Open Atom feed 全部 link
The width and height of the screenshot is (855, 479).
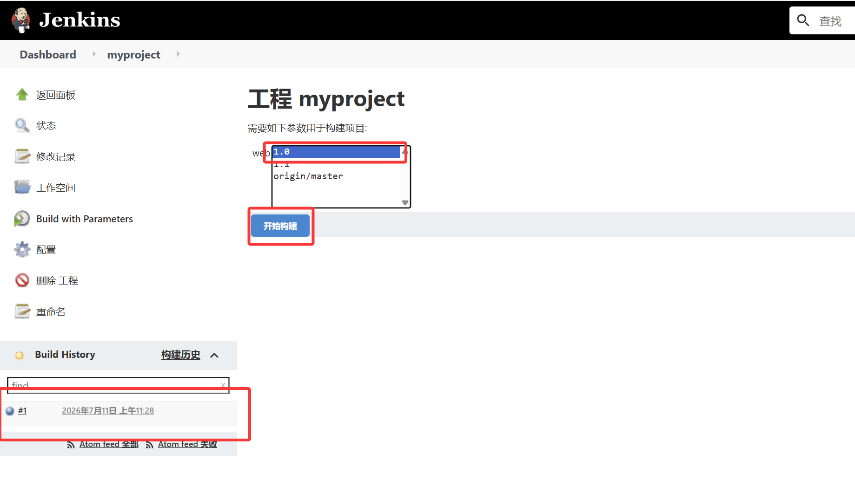click(x=109, y=444)
